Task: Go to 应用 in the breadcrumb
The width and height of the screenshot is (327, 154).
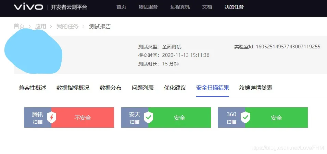Action: click(x=40, y=26)
